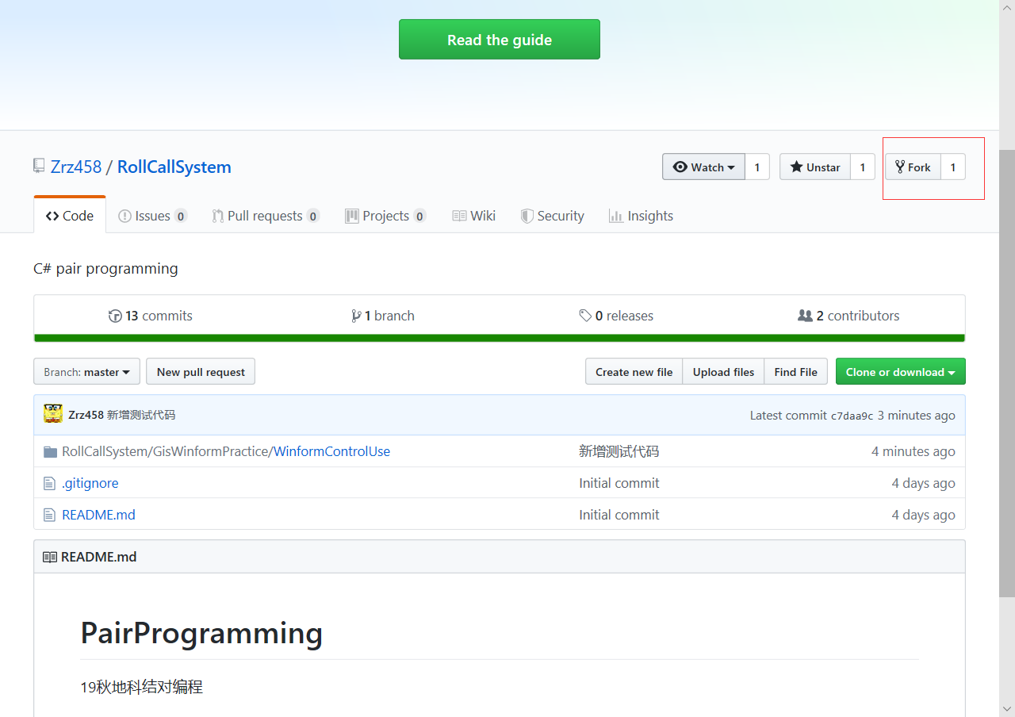Click the Zrz458 committer avatar
Screen dimensions: 1015x717
click(x=53, y=414)
